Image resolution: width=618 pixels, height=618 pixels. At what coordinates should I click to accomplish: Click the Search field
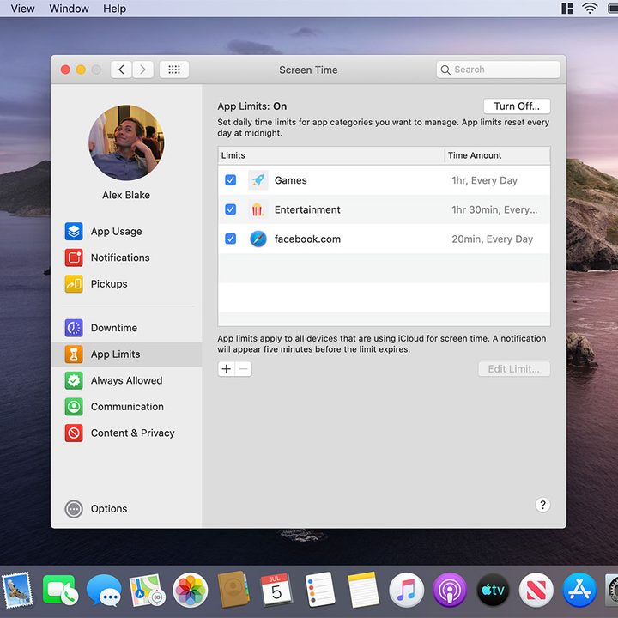click(x=498, y=70)
